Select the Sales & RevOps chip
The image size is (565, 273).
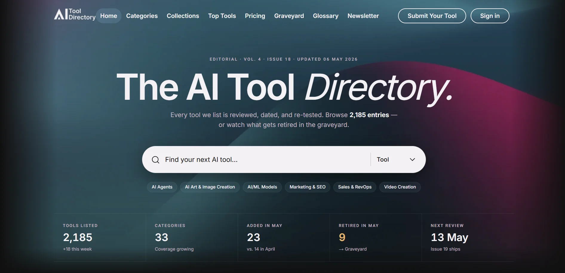click(x=355, y=187)
